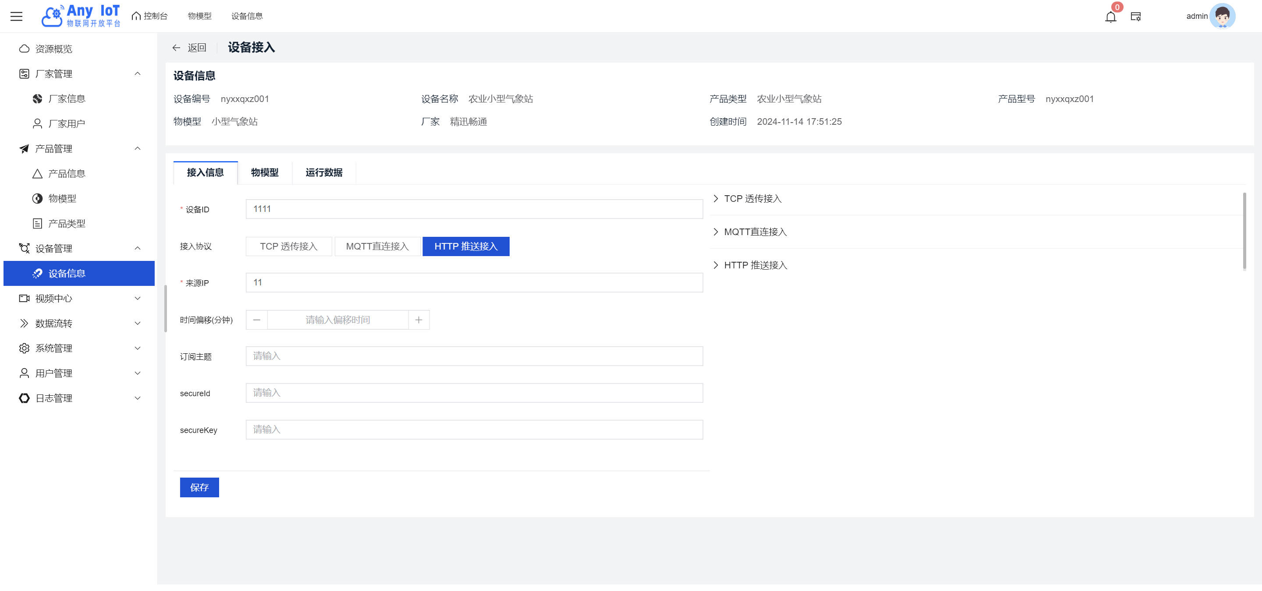
Task: Click the 保存 button
Action: click(x=199, y=487)
